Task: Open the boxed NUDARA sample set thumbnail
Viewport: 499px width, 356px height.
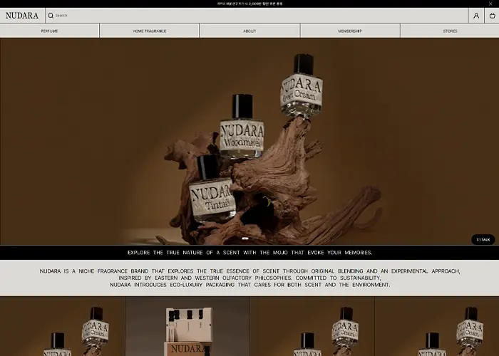Action: coord(187,328)
